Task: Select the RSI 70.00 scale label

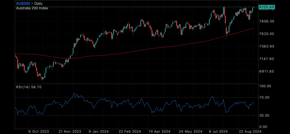Action: [264, 97]
